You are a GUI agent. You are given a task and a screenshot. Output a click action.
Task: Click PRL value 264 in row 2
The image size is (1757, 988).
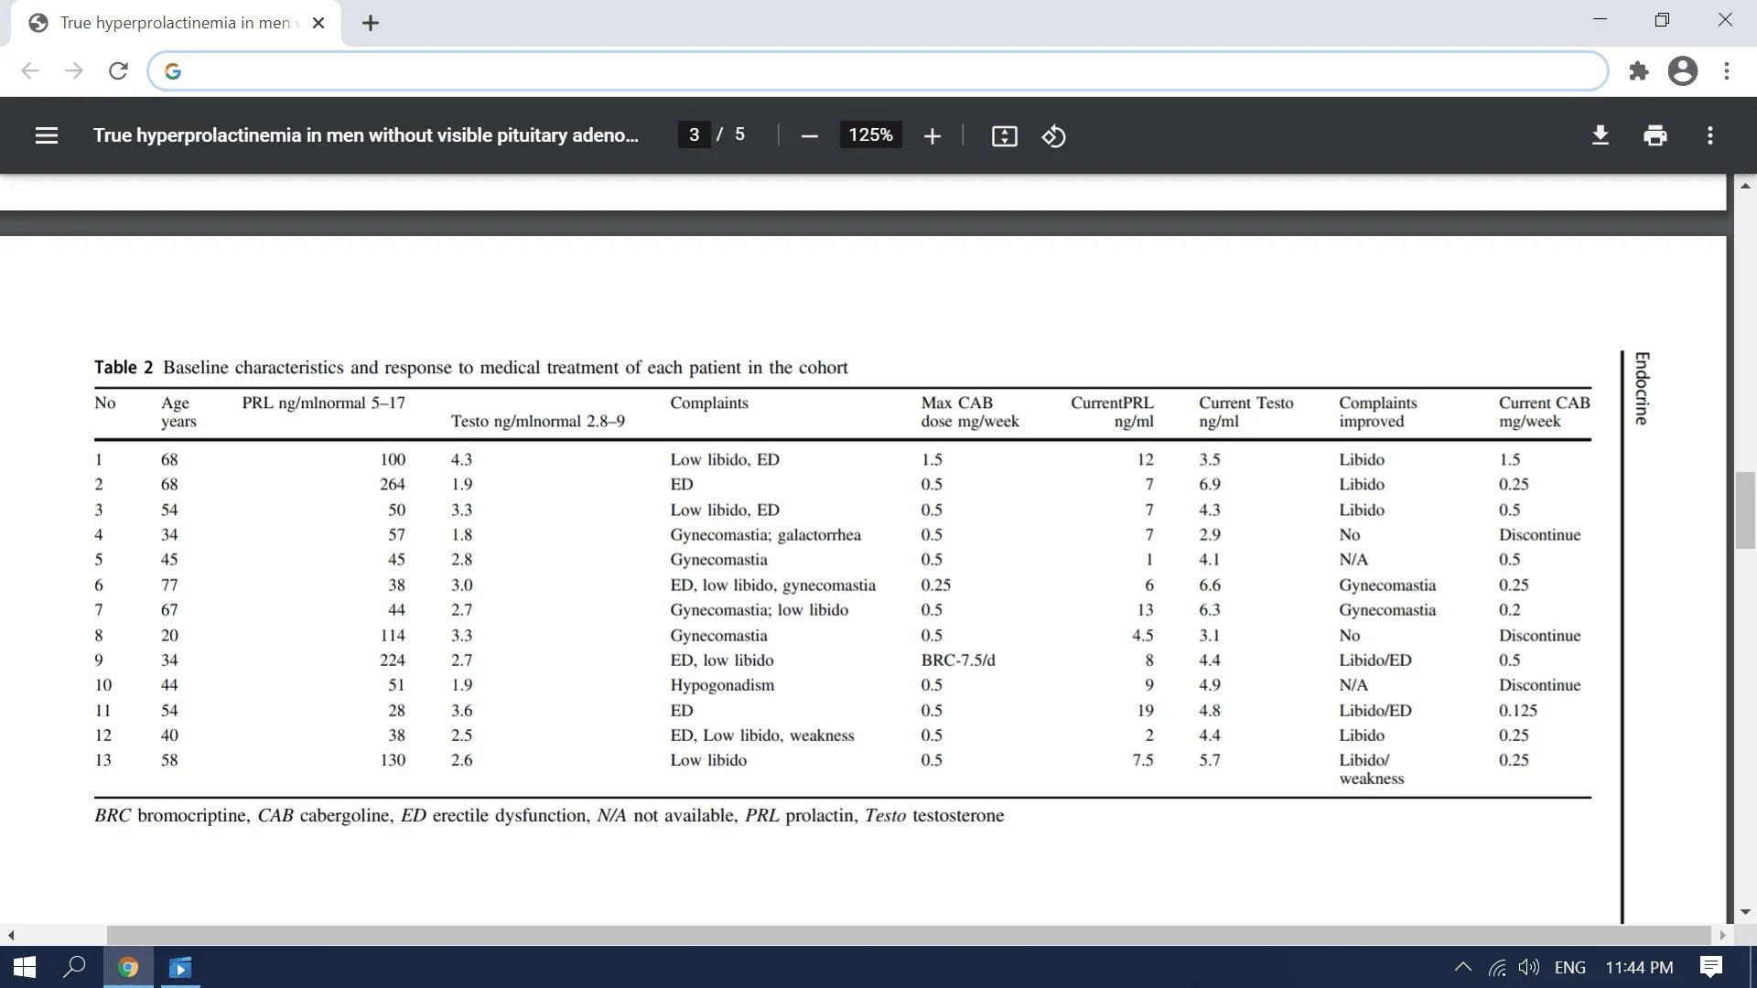(x=393, y=484)
